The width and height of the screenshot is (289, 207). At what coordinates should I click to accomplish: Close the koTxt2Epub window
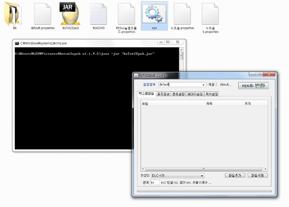pos(269,74)
